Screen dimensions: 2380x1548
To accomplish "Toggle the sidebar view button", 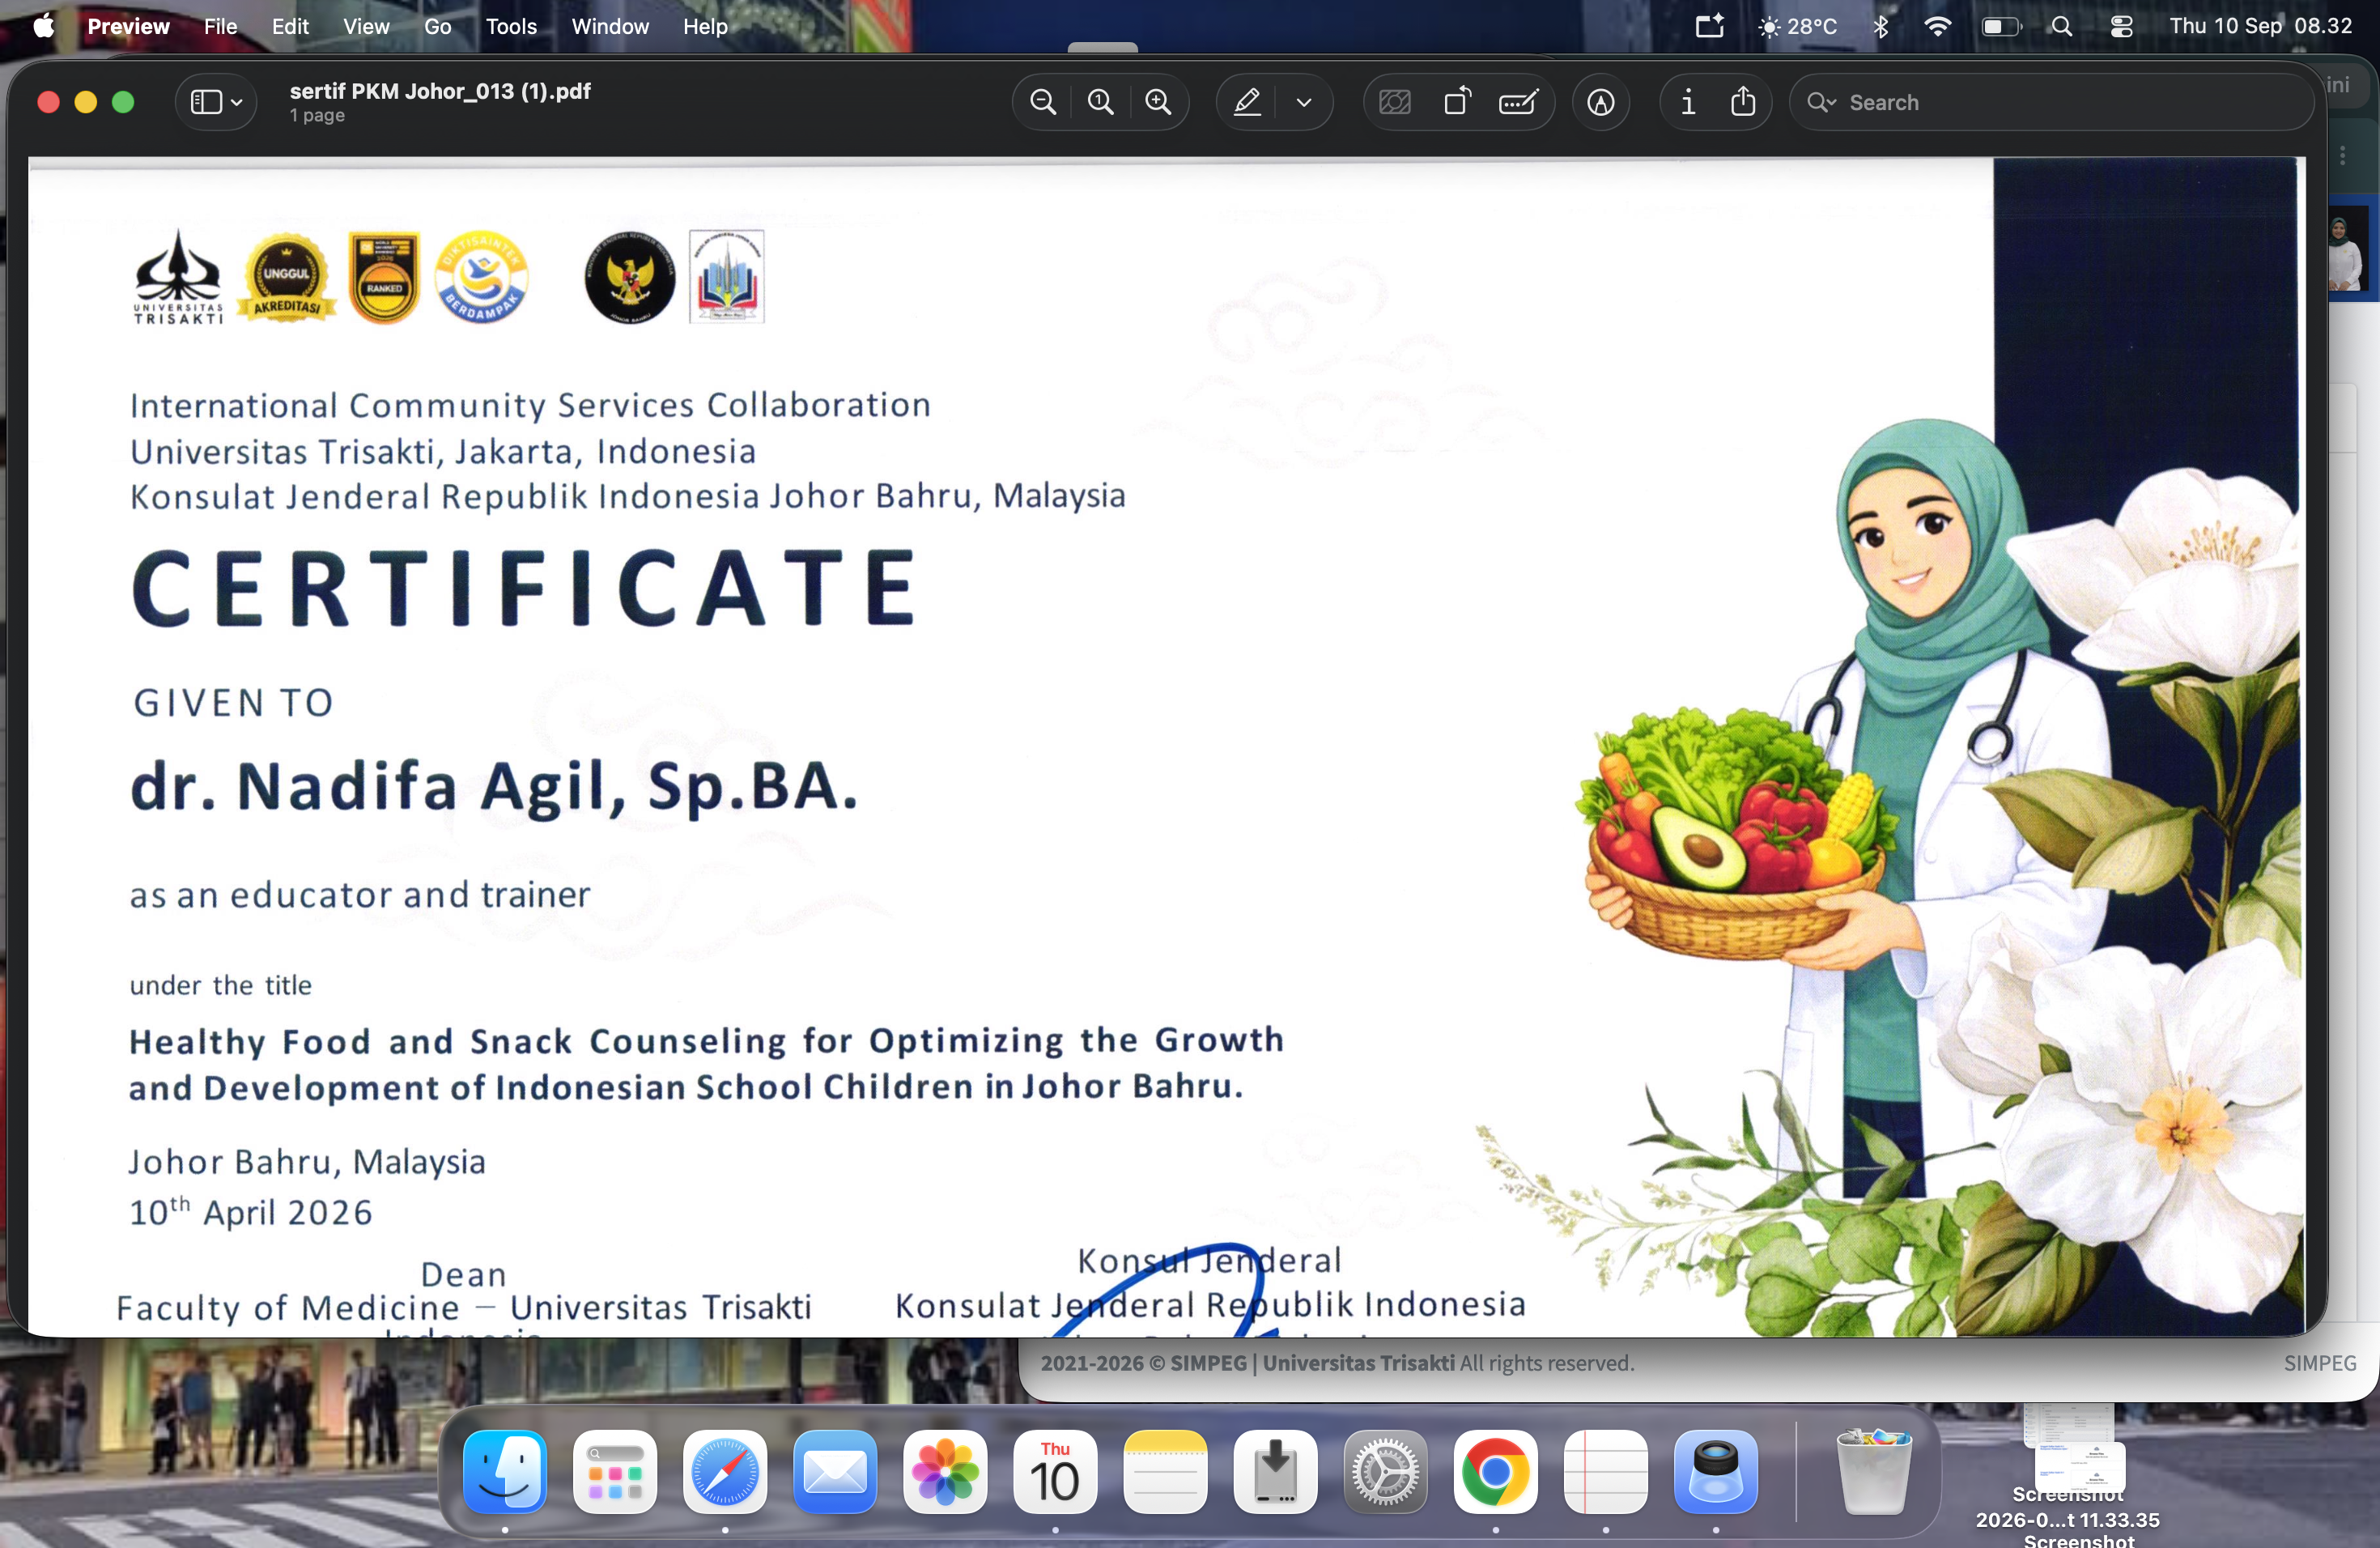I will point(206,102).
